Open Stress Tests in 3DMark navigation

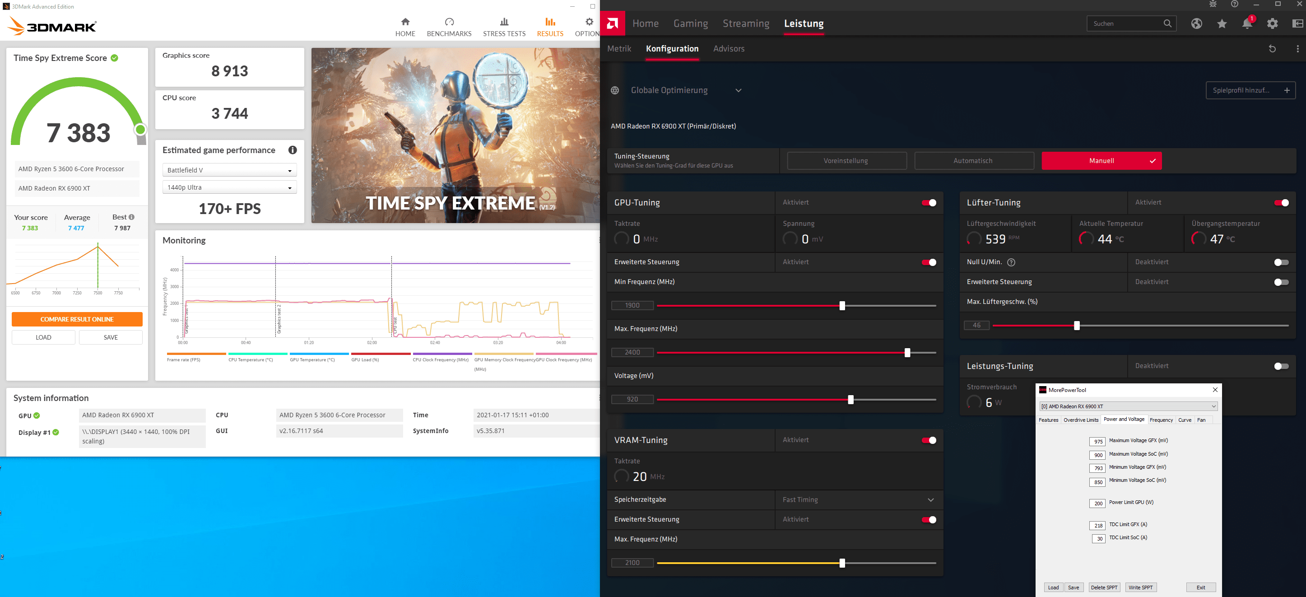(504, 28)
